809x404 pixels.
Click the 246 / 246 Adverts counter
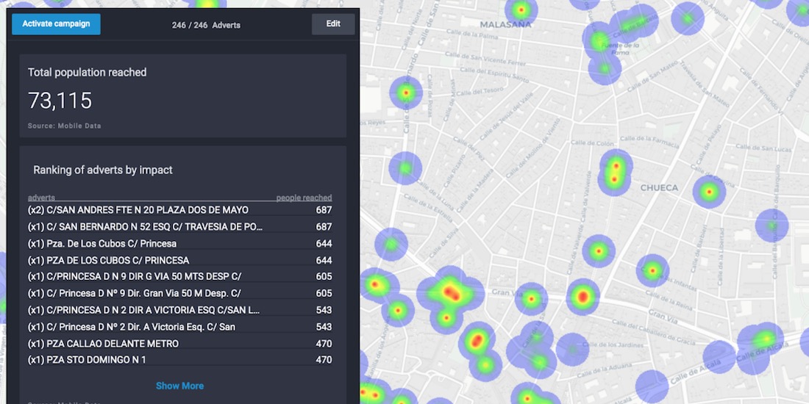(206, 25)
